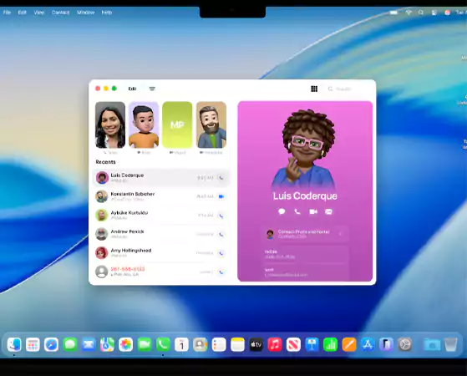The height and width of the screenshot is (376, 467).
Task: Call back Luis Coderque using phone icon
Action: pyautogui.click(x=221, y=178)
